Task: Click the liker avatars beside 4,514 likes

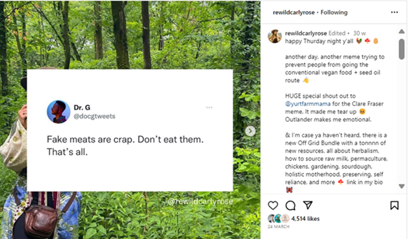Action: point(279,219)
